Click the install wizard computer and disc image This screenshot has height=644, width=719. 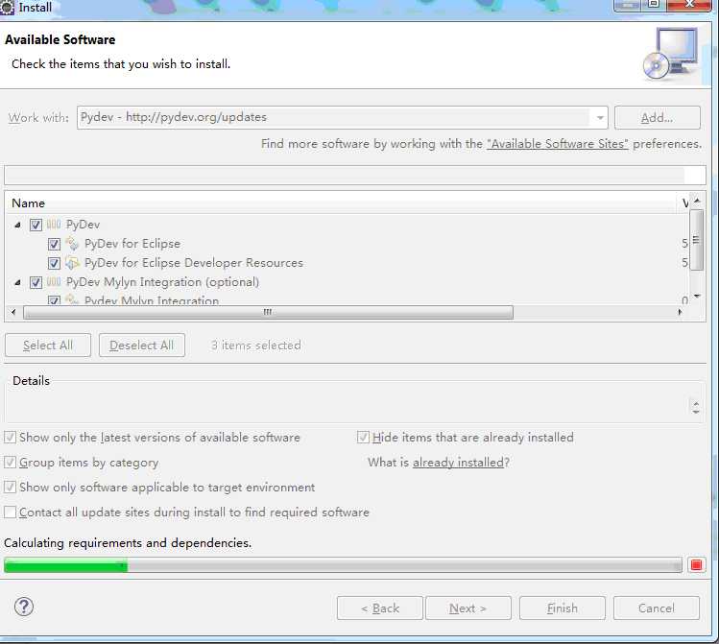point(670,54)
